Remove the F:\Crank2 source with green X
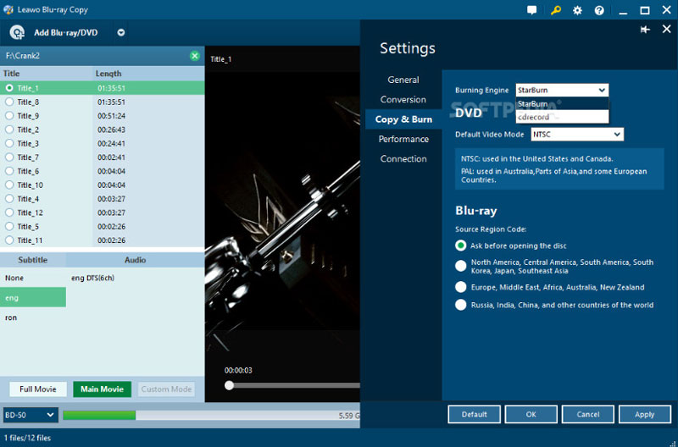 [x=195, y=56]
